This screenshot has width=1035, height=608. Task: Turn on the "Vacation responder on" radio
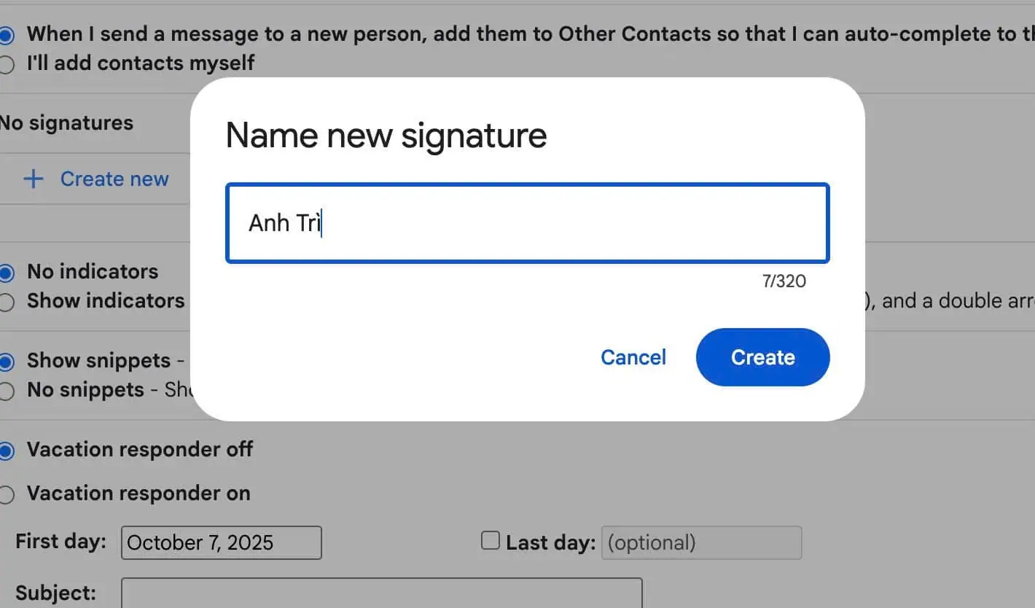(7, 495)
